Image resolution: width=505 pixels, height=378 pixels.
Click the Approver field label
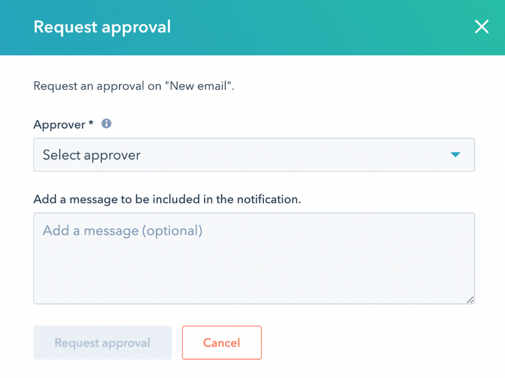pos(59,124)
